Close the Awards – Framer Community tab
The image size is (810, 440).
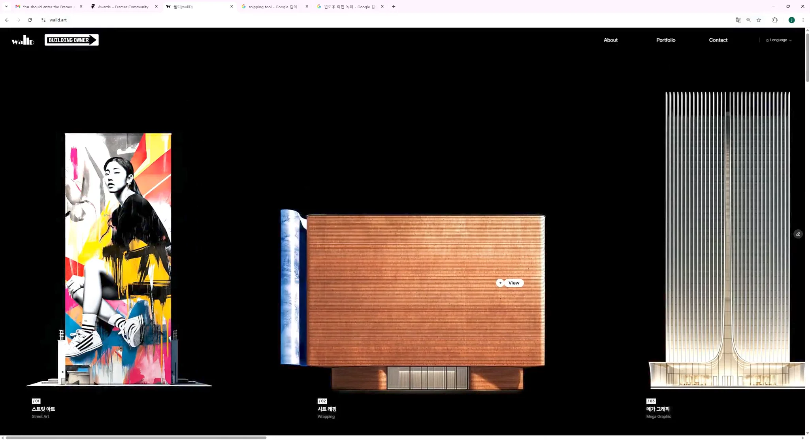[156, 7]
